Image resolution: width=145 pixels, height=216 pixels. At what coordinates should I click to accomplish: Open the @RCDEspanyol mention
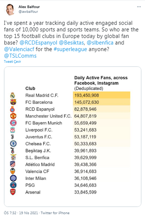38,43
